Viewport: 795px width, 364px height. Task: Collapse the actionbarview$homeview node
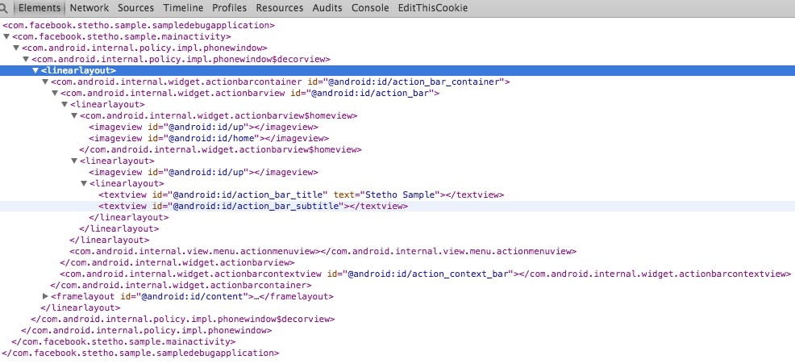[x=74, y=115]
